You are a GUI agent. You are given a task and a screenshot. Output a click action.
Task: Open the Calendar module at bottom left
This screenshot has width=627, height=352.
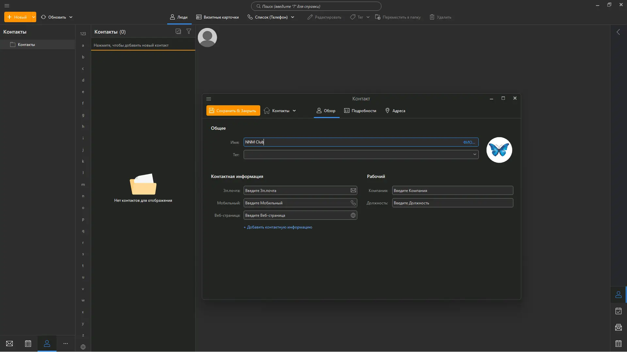[x=28, y=344]
